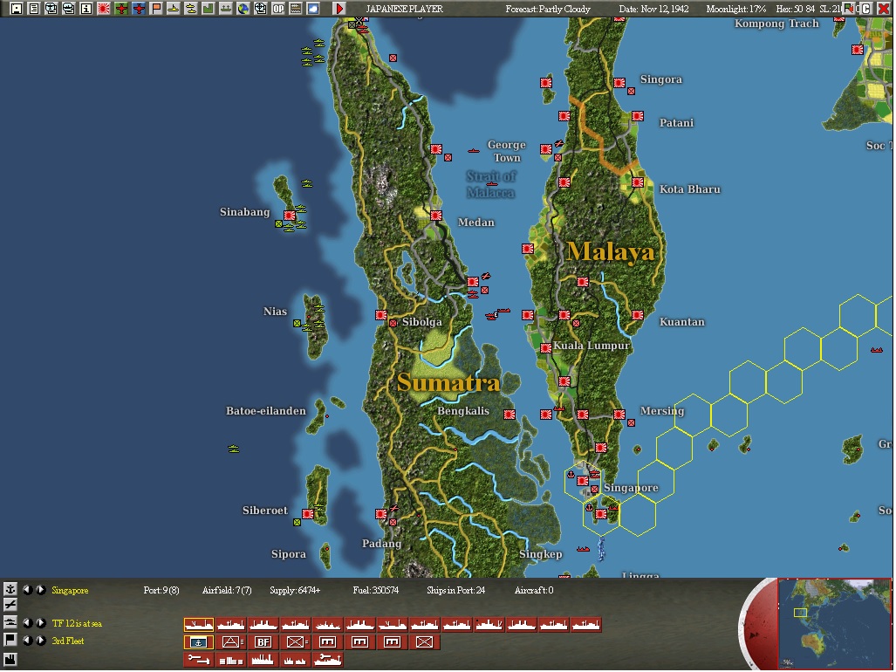Click the Padang base marker
Image resolution: width=896 pixels, height=672 pixels.
click(381, 514)
